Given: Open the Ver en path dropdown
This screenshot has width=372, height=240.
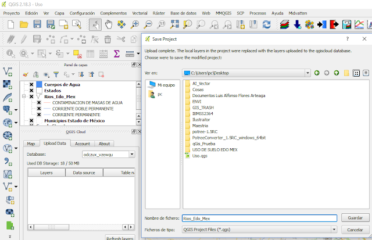Looking at the screenshot, I should [x=307, y=73].
